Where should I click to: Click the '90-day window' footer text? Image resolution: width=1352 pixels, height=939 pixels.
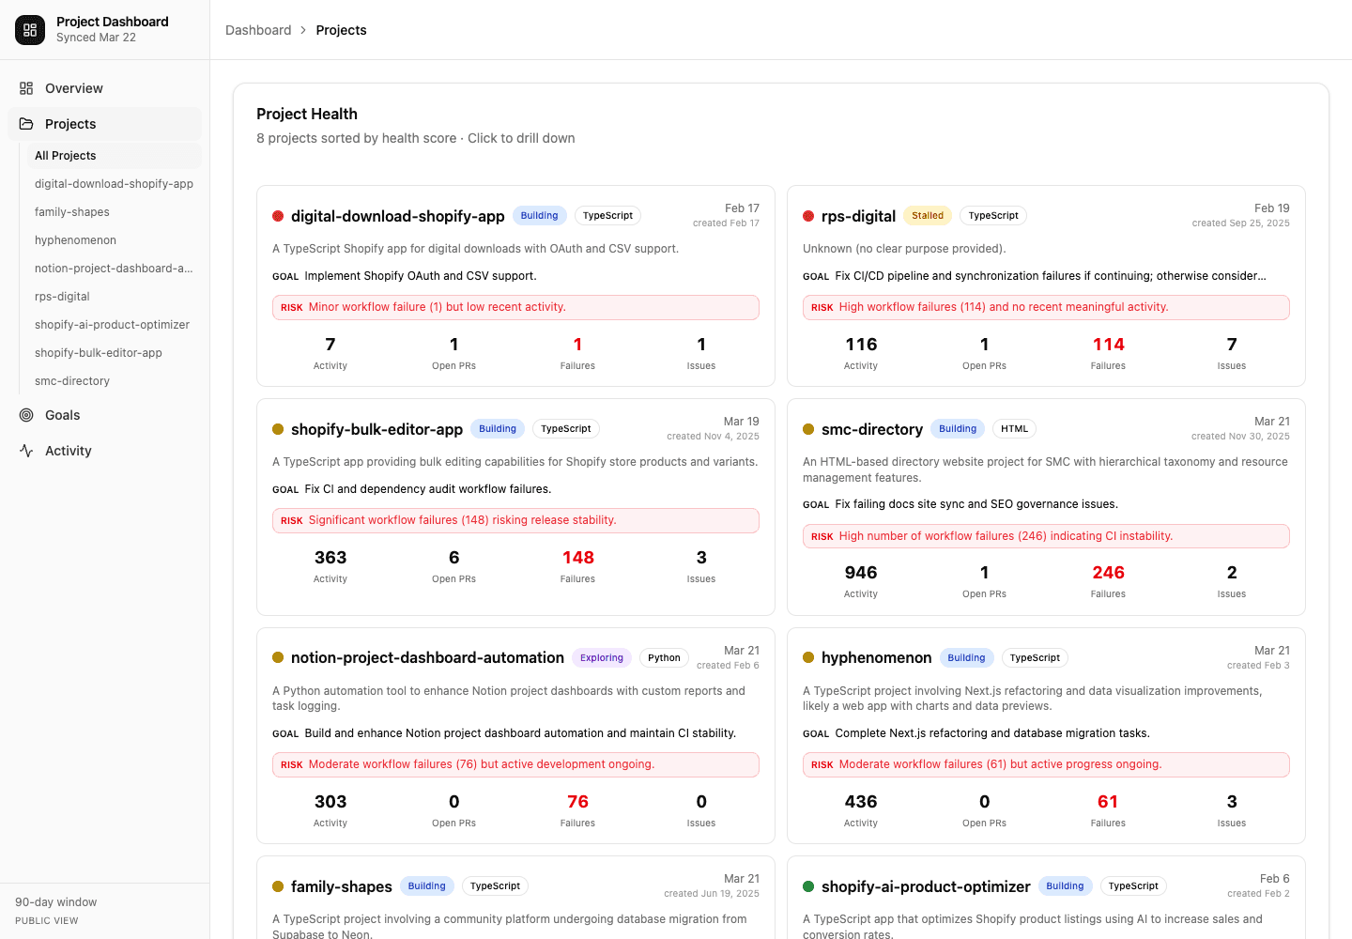[x=56, y=902]
